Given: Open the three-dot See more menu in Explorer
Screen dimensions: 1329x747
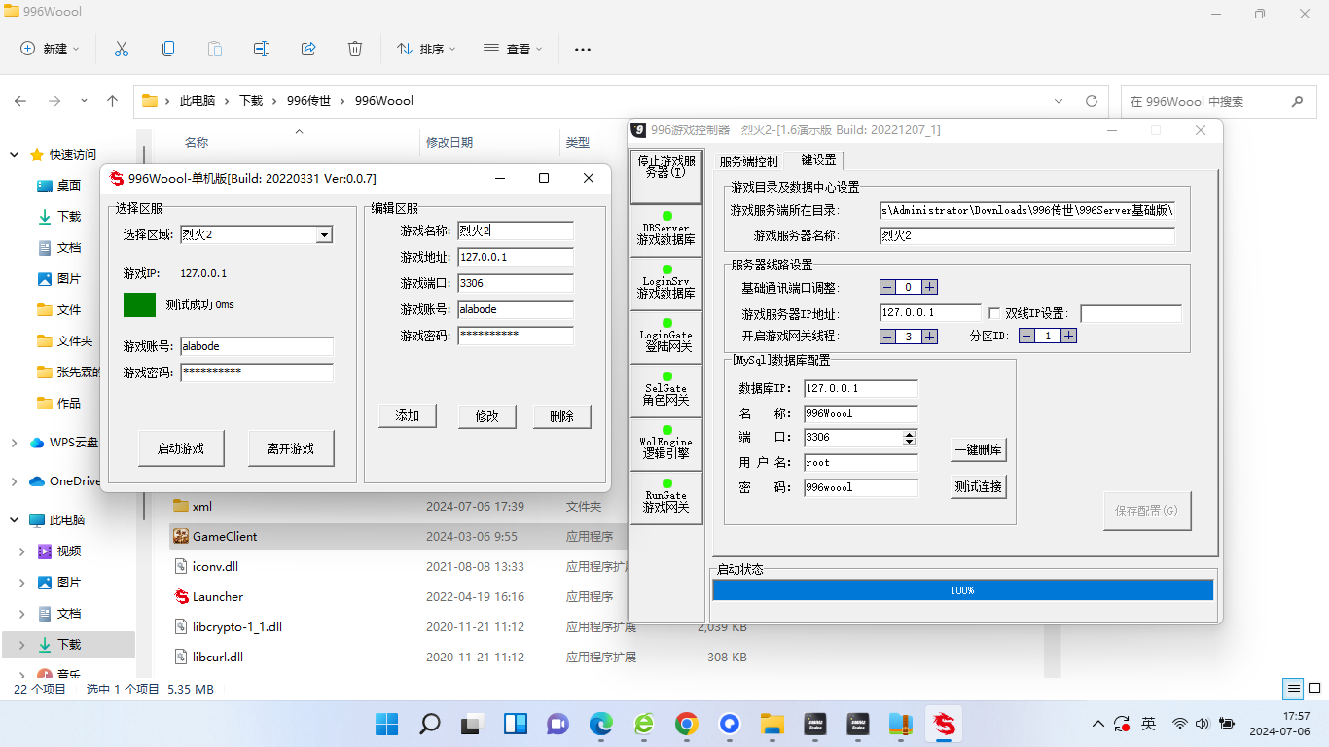Looking at the screenshot, I should click(583, 49).
